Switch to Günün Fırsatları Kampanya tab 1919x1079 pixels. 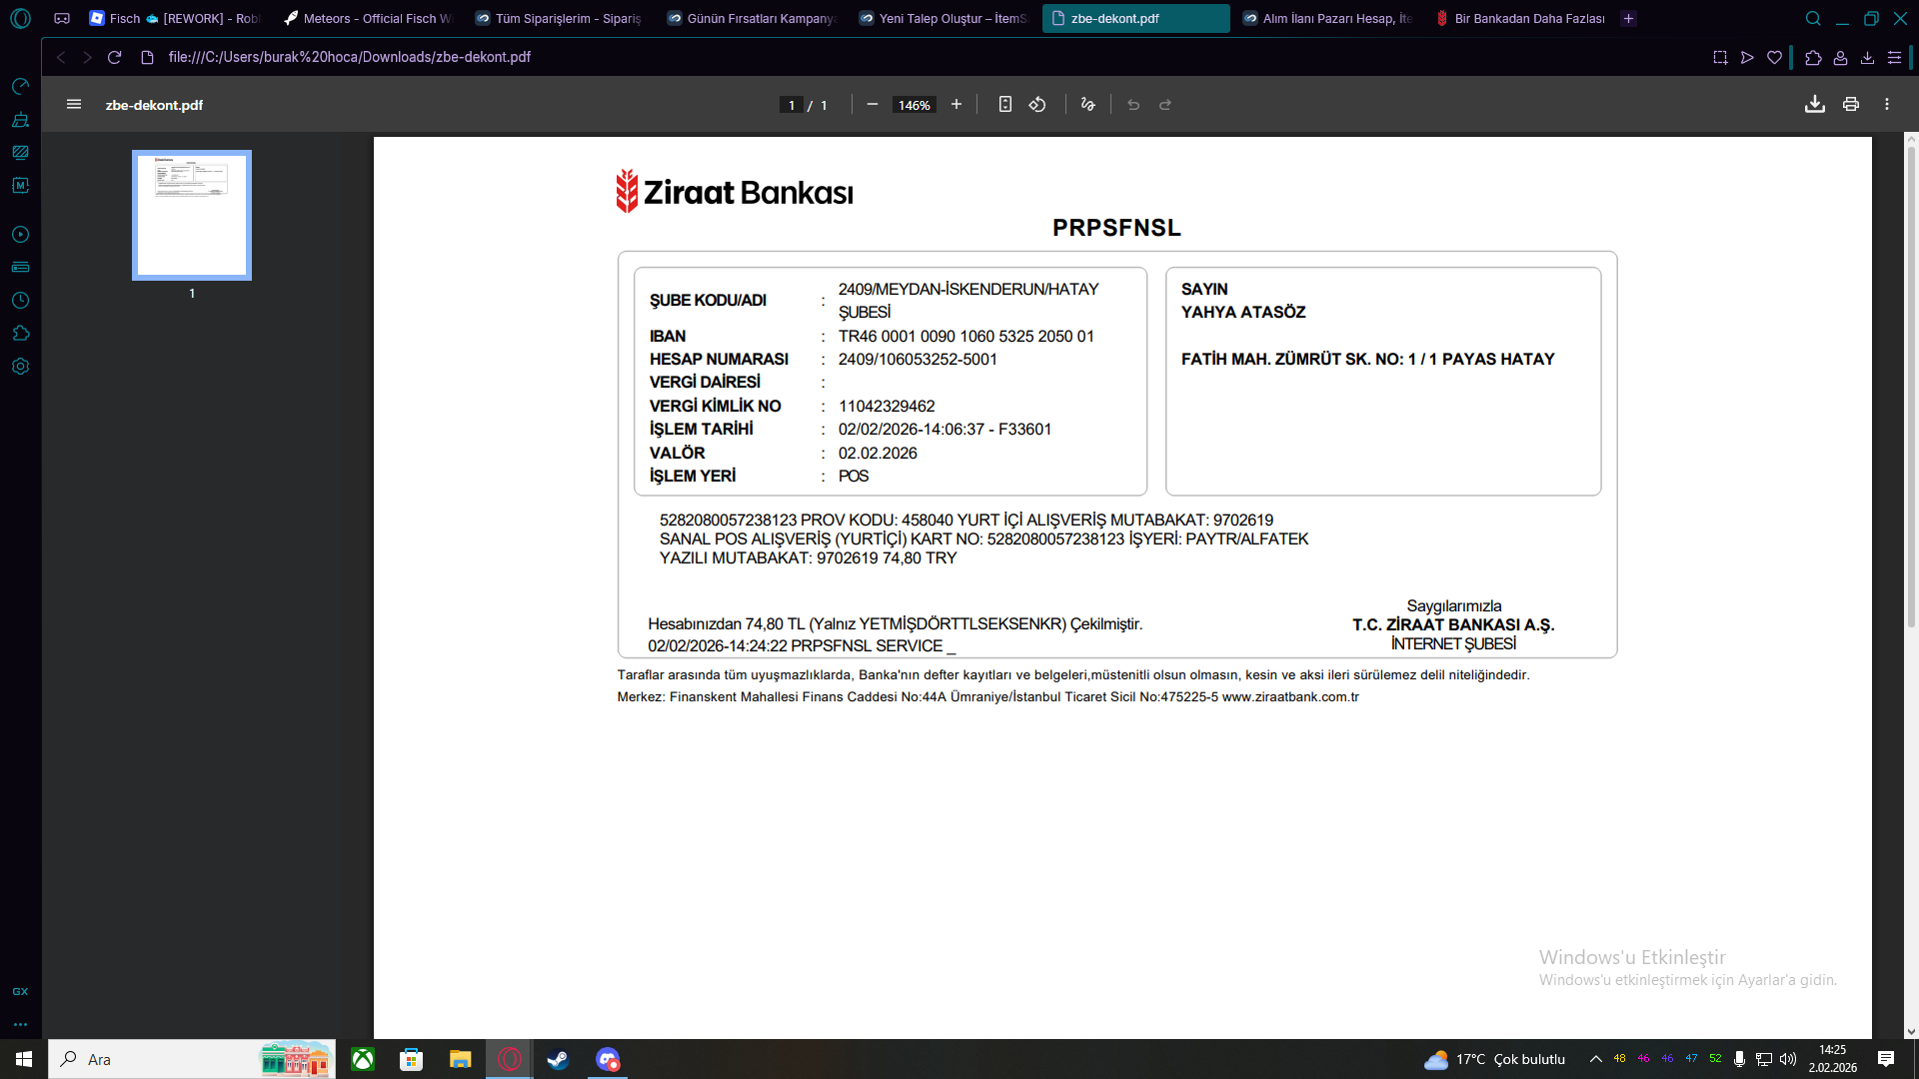[x=751, y=18]
